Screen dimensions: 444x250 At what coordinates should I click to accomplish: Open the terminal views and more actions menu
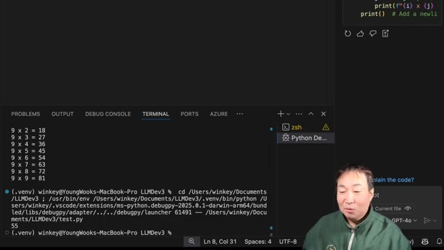tap(299, 114)
